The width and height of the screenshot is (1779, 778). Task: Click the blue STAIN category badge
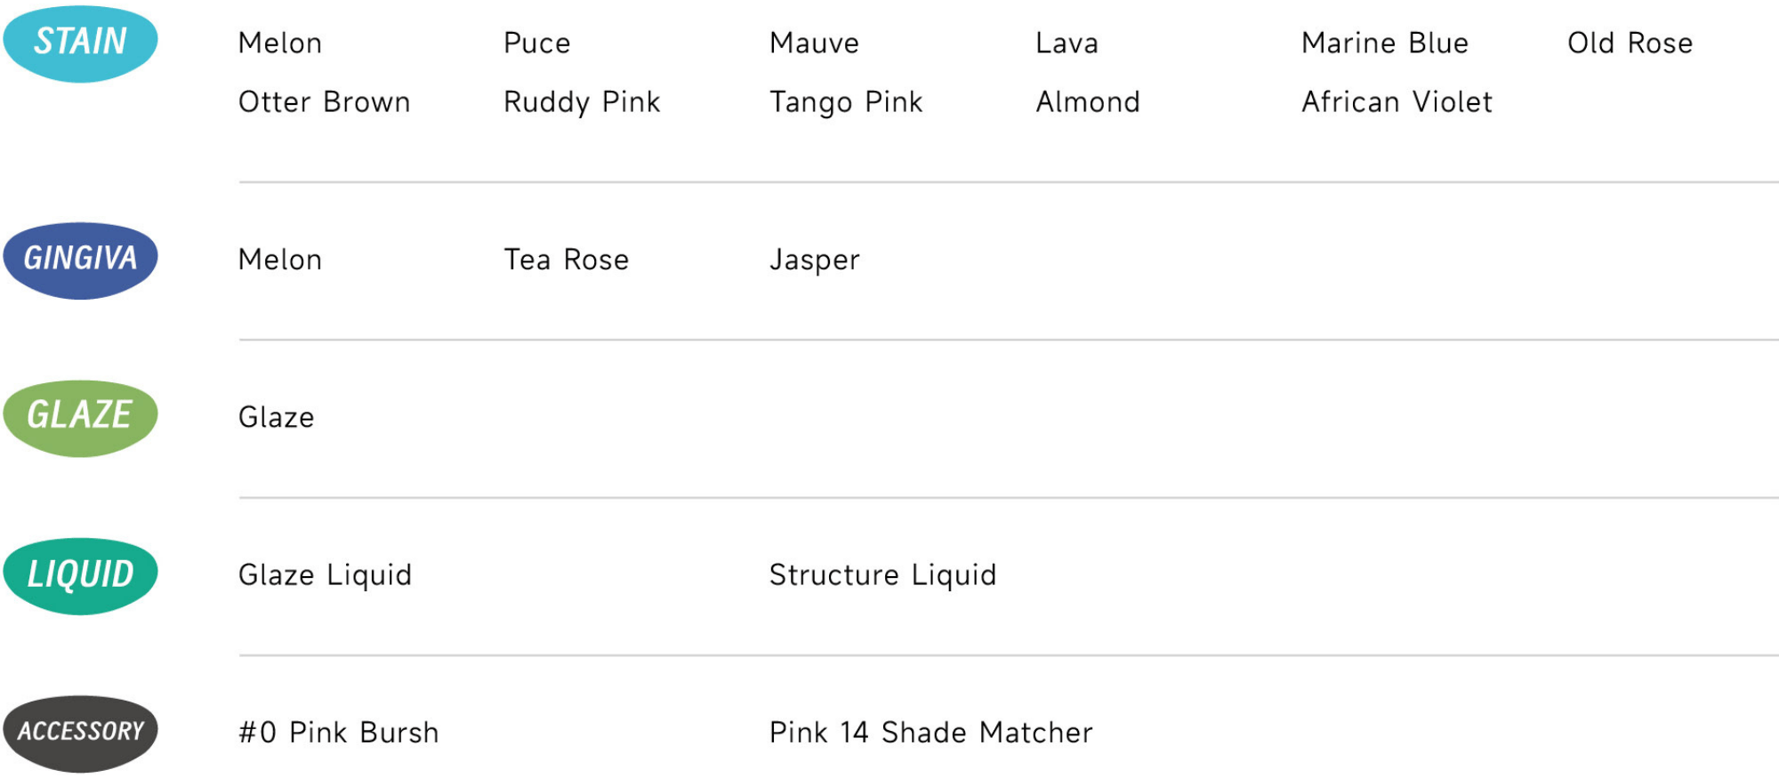80,44
